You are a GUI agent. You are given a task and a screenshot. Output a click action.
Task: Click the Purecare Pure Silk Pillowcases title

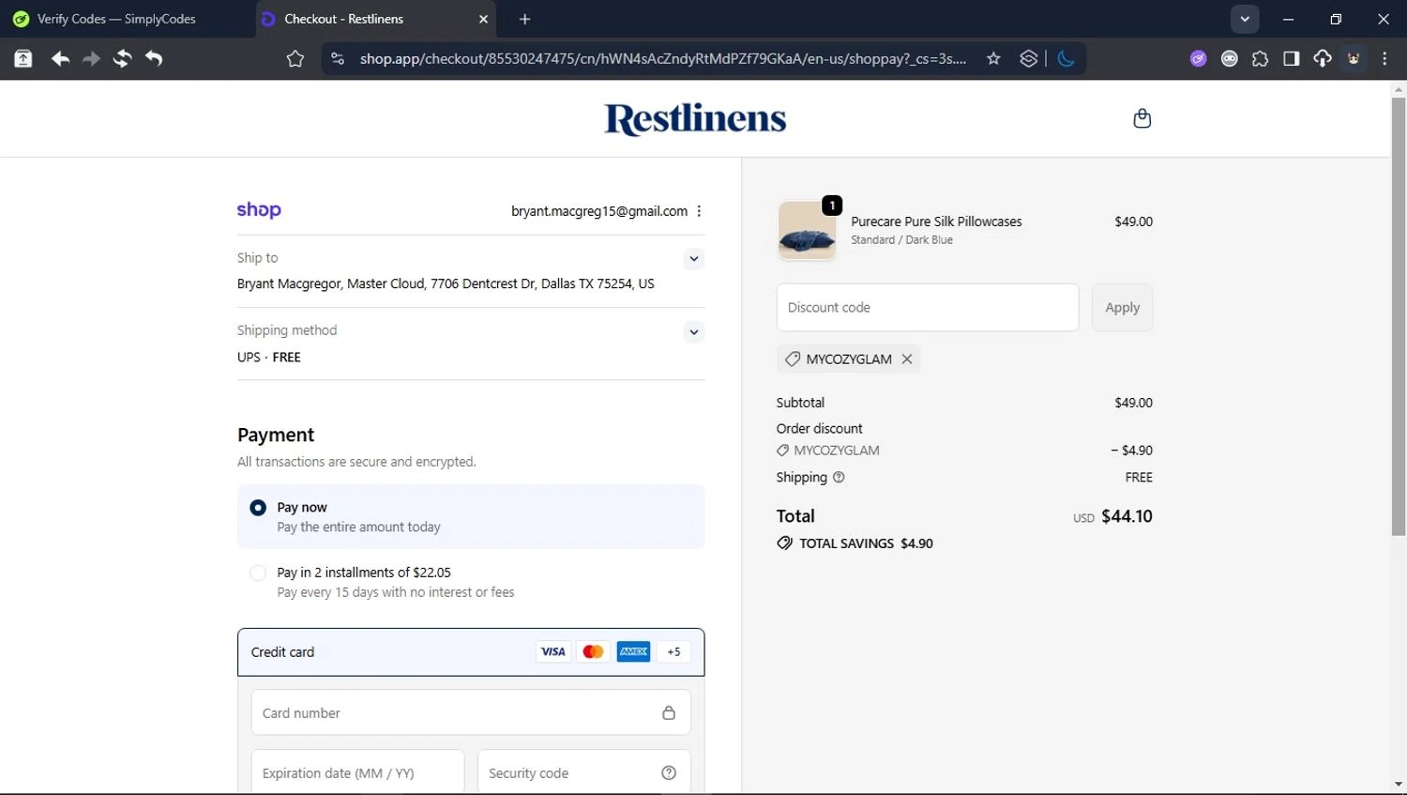(x=936, y=222)
